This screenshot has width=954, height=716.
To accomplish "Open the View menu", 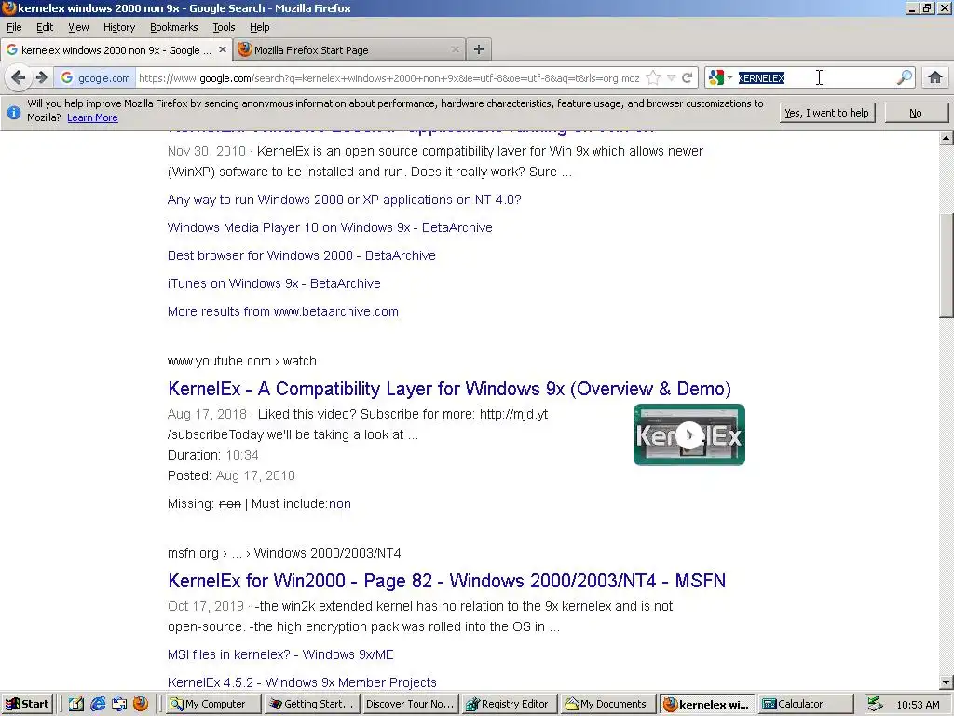I will tap(78, 27).
